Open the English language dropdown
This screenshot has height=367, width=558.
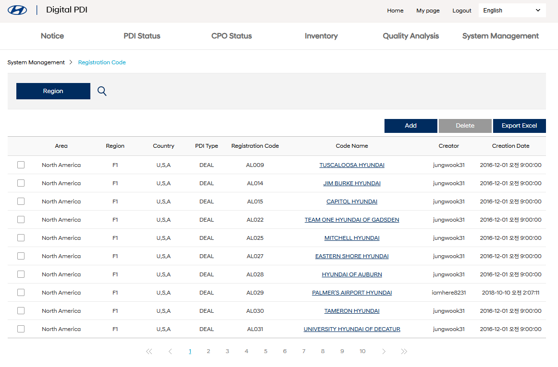click(x=512, y=10)
